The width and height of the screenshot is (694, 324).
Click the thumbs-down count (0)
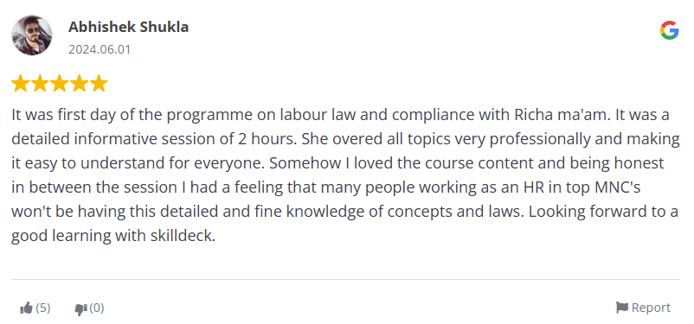97,308
